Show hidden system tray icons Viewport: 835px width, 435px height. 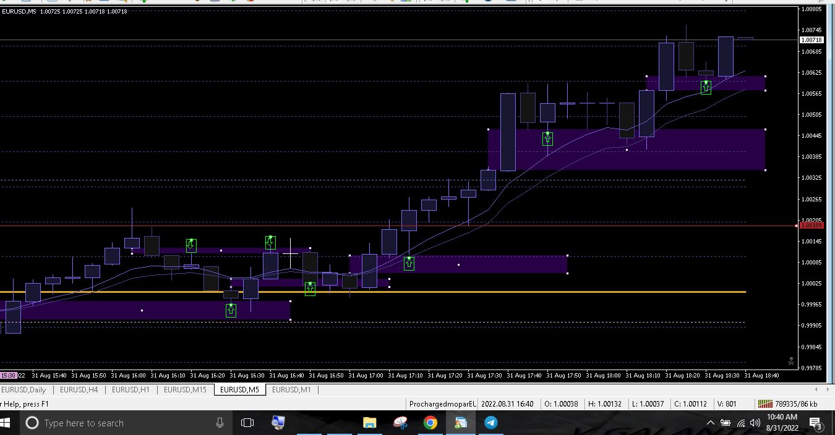(x=710, y=423)
